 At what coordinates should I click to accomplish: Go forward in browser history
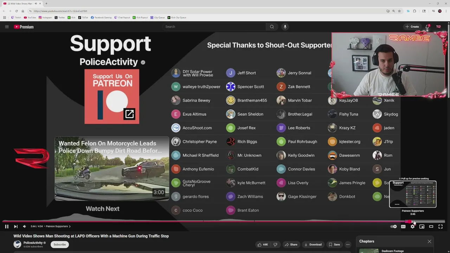10,11
